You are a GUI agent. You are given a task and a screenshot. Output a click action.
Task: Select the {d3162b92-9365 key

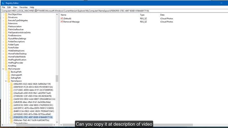click(32, 114)
